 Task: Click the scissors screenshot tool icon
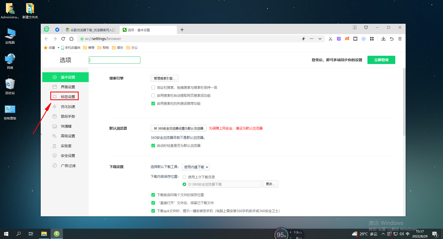tap(331, 39)
